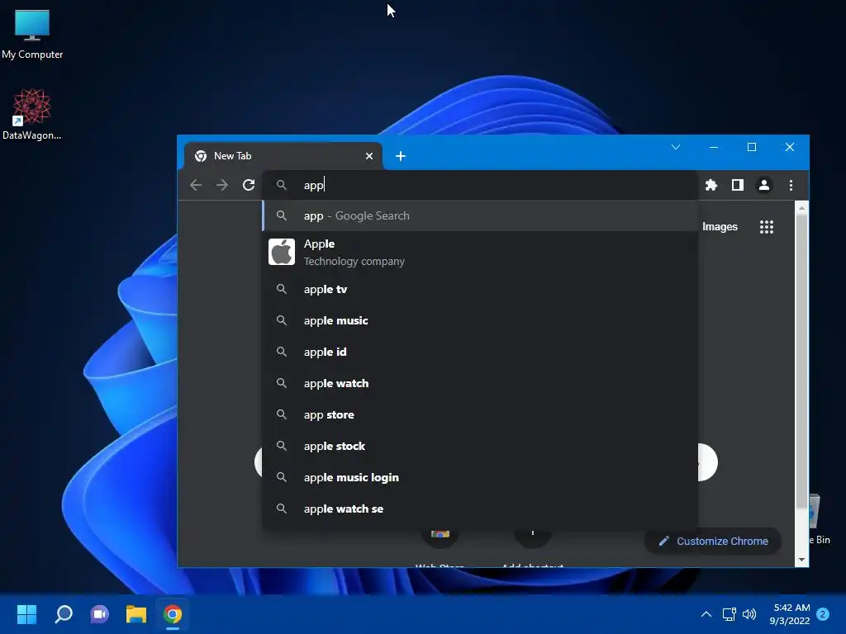
Task: Open the Chat taskbar icon
Action: point(100,614)
